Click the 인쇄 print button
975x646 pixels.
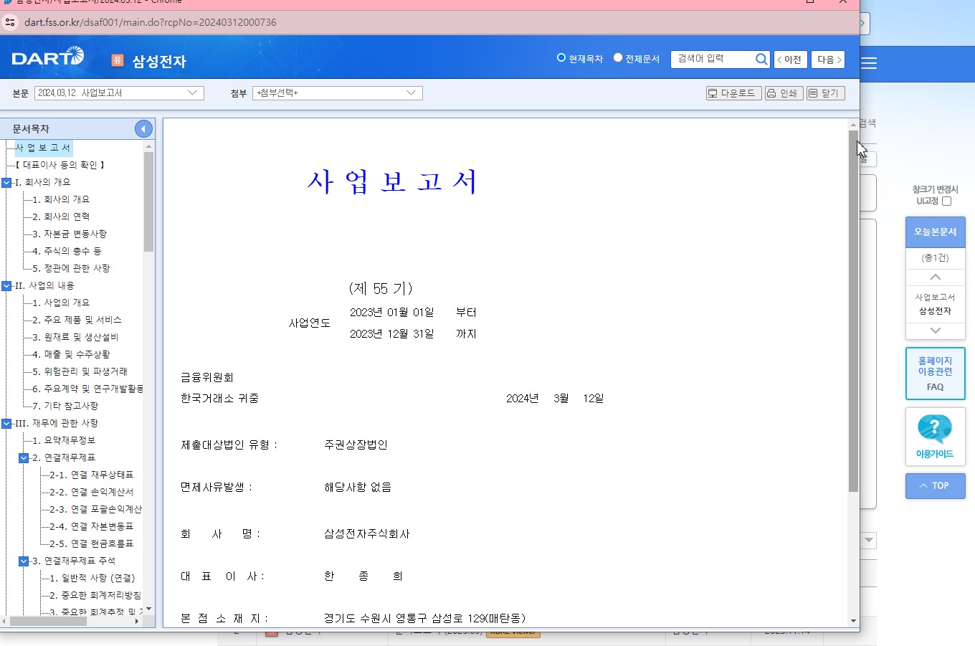pyautogui.click(x=784, y=93)
